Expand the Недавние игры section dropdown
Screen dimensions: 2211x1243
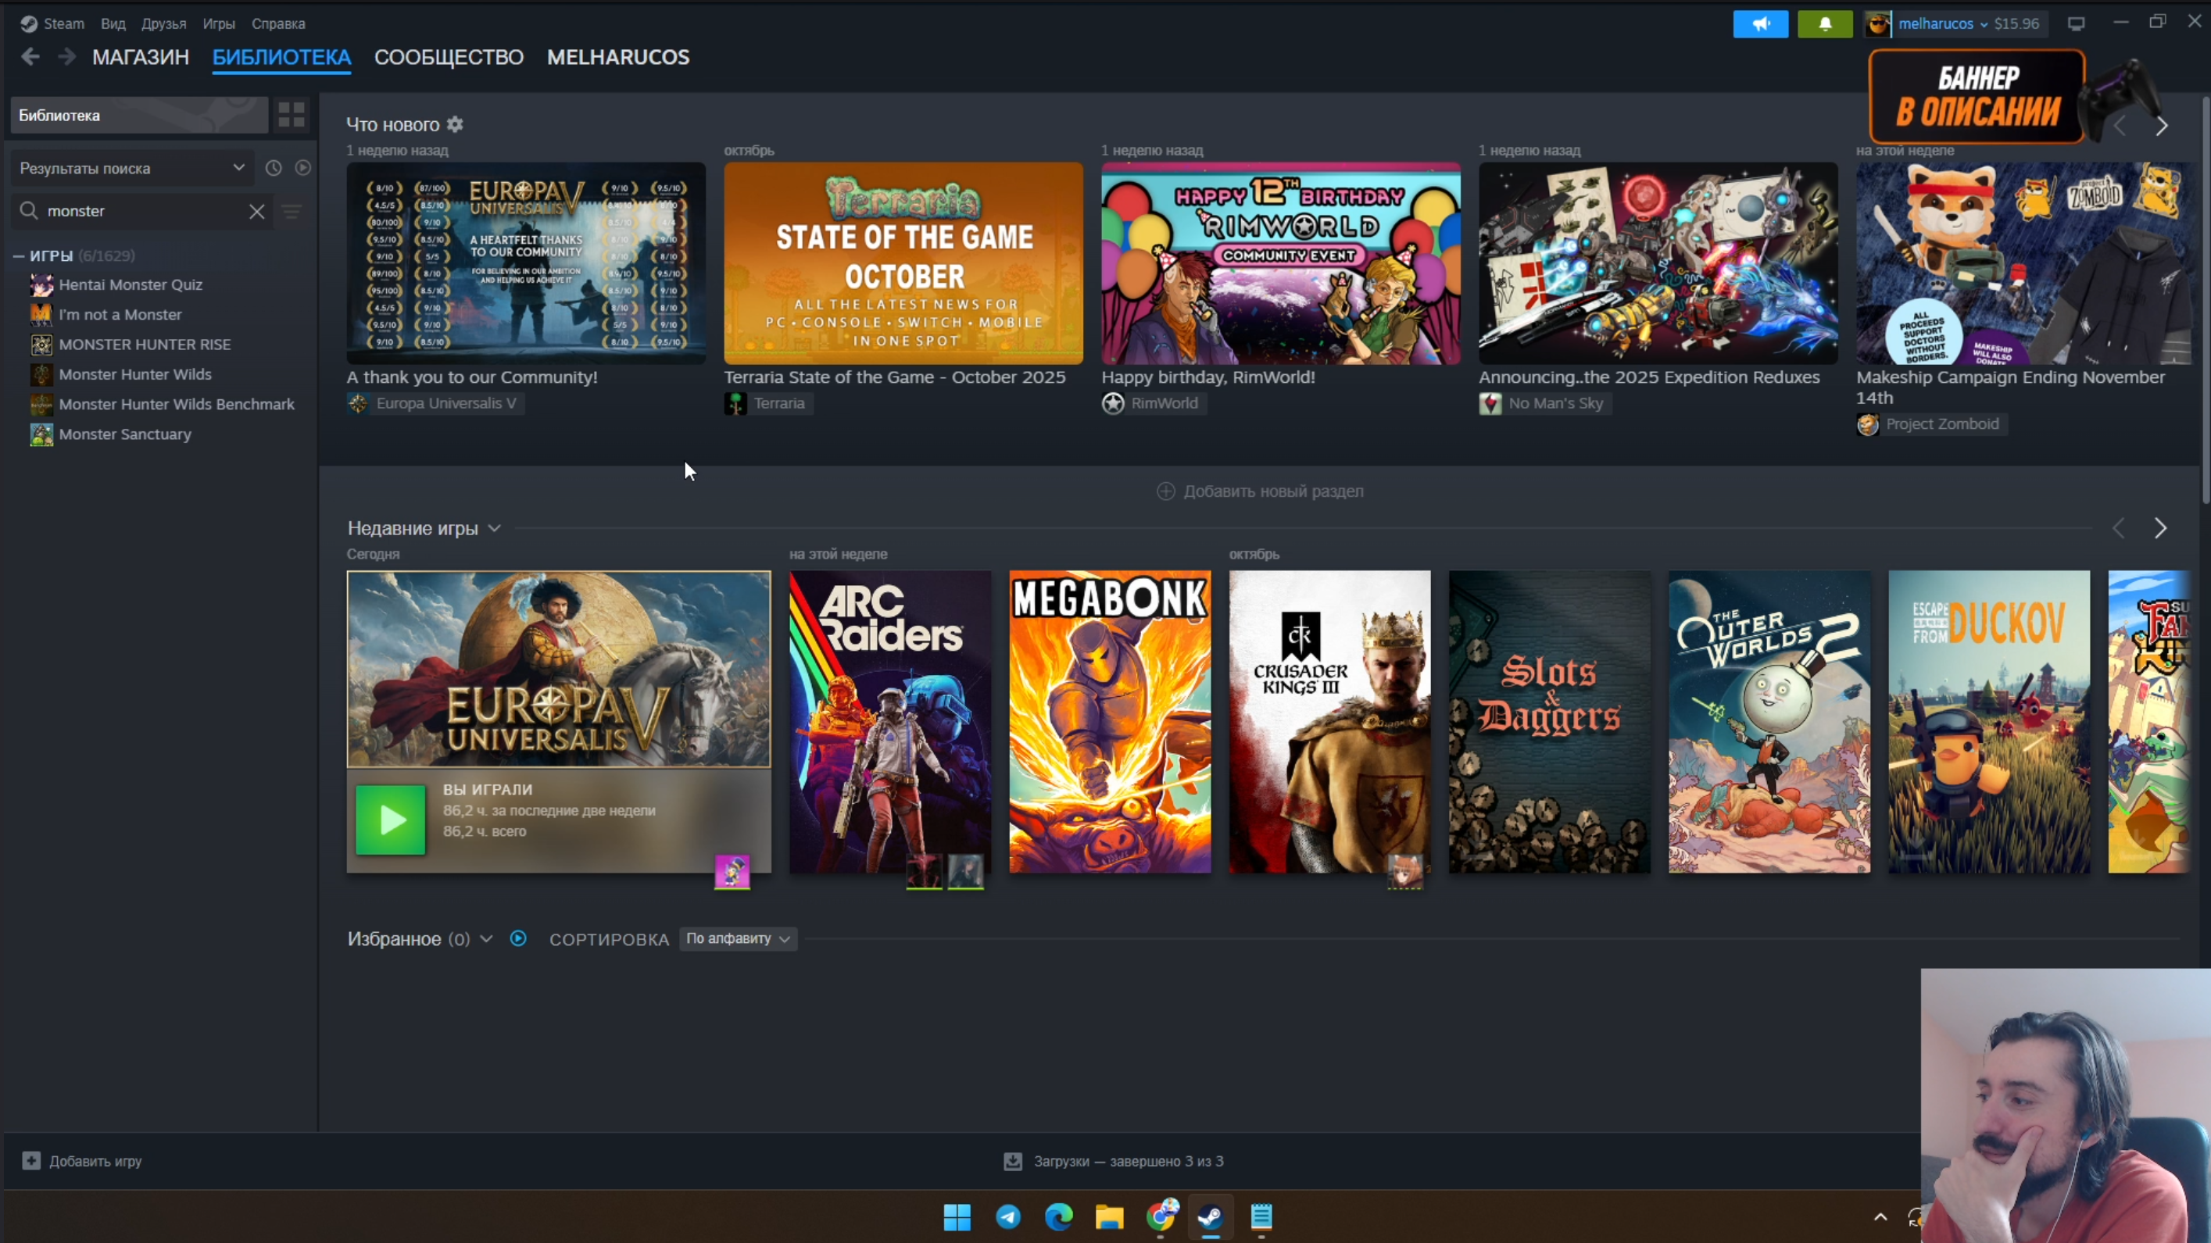[x=495, y=528]
